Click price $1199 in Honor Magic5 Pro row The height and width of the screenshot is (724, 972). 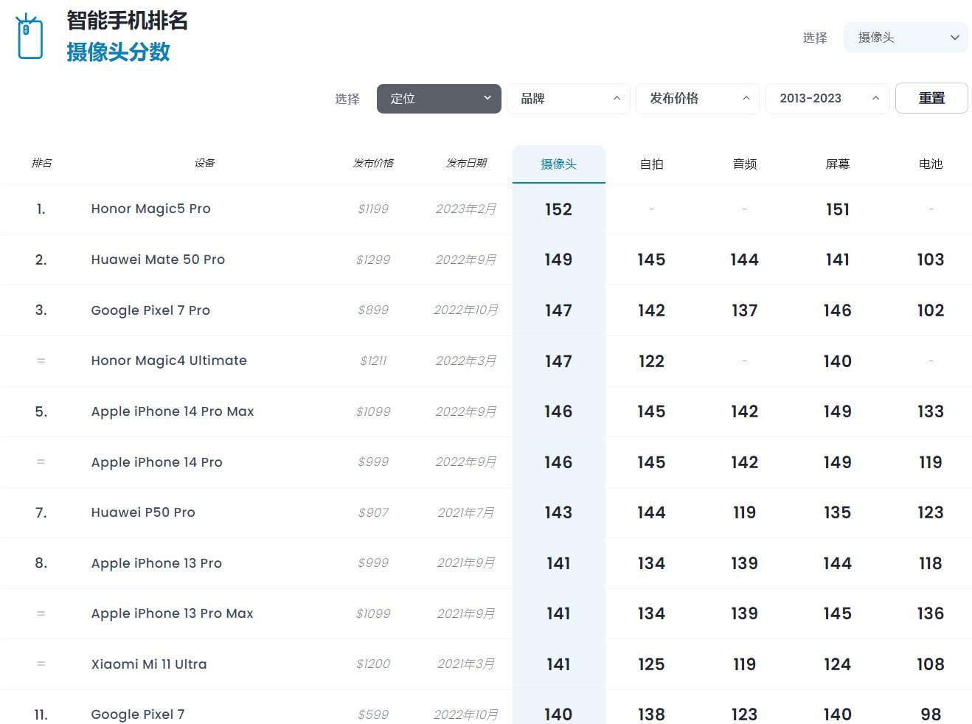tap(373, 209)
